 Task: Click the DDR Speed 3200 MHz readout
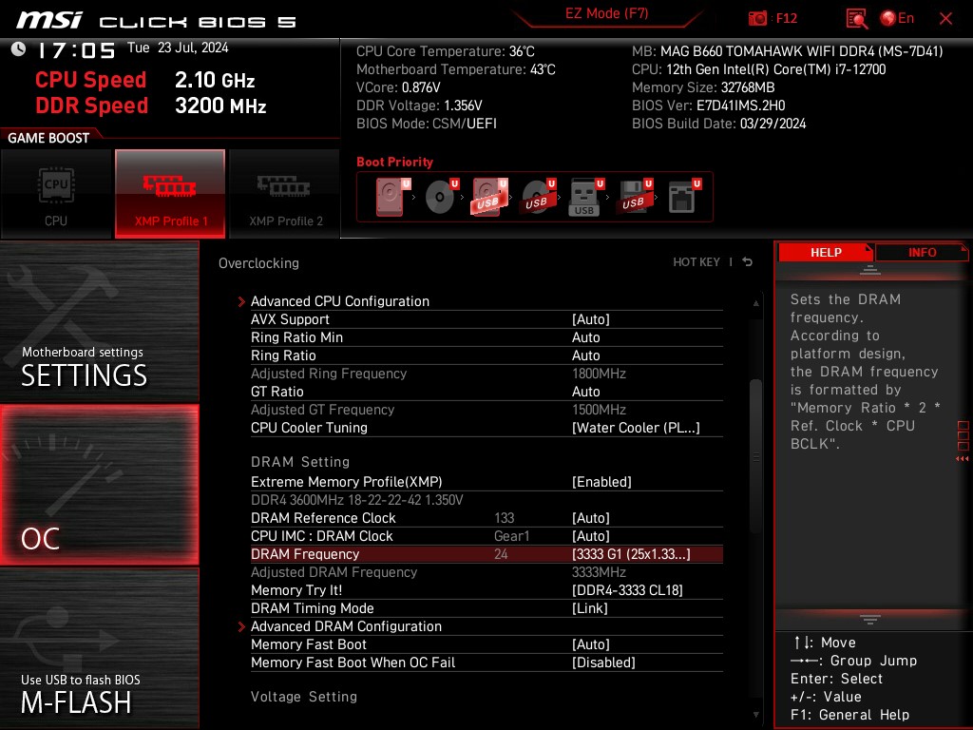pos(151,106)
